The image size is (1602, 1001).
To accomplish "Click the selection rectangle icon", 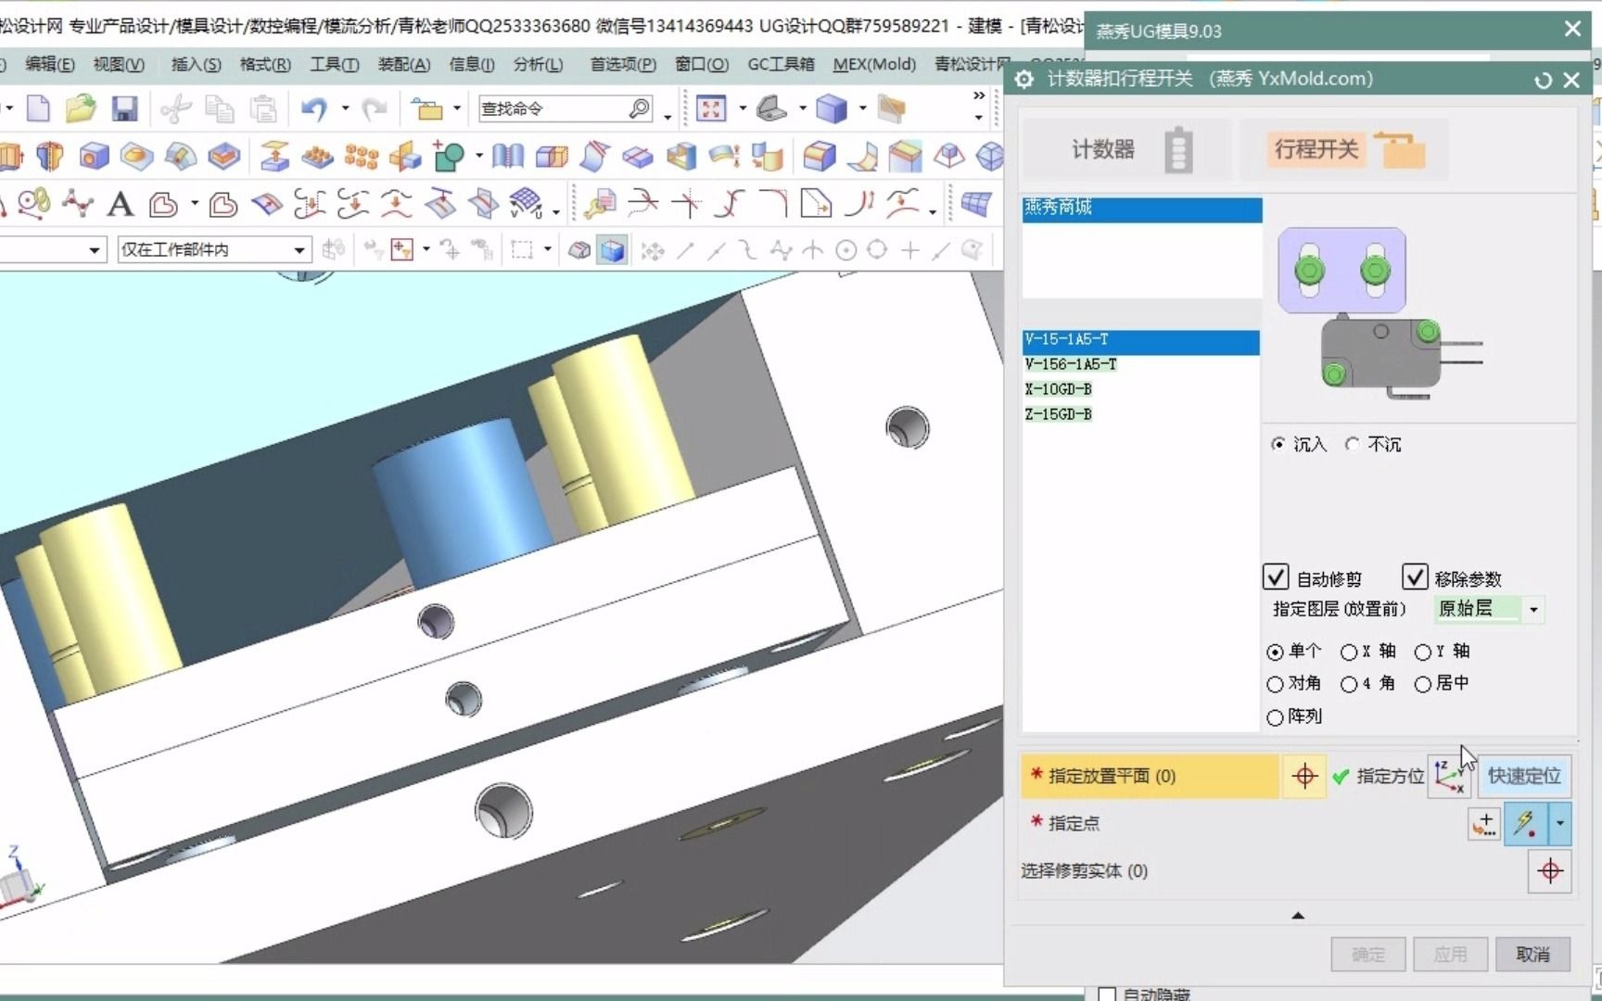I will coord(522,250).
